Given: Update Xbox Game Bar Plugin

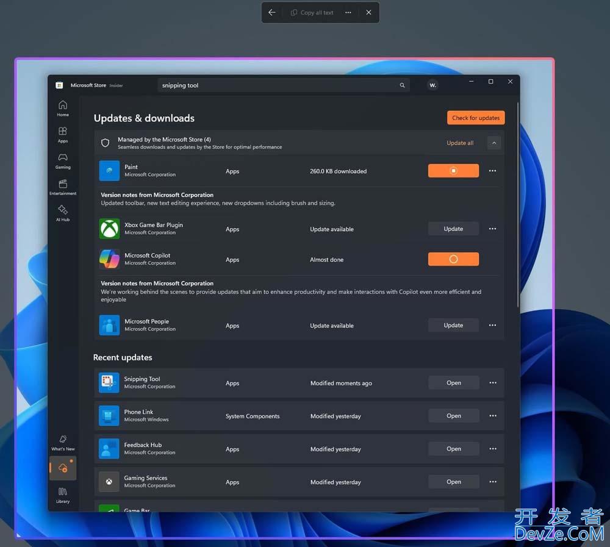Looking at the screenshot, I should (x=453, y=229).
